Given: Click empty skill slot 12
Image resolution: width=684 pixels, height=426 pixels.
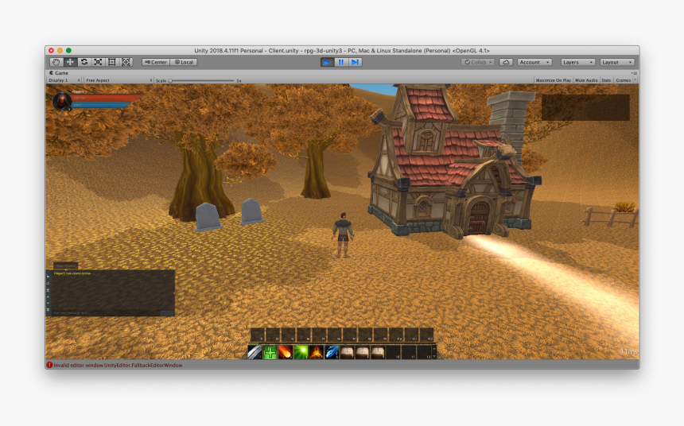Looking at the screenshot, I should (424, 352).
